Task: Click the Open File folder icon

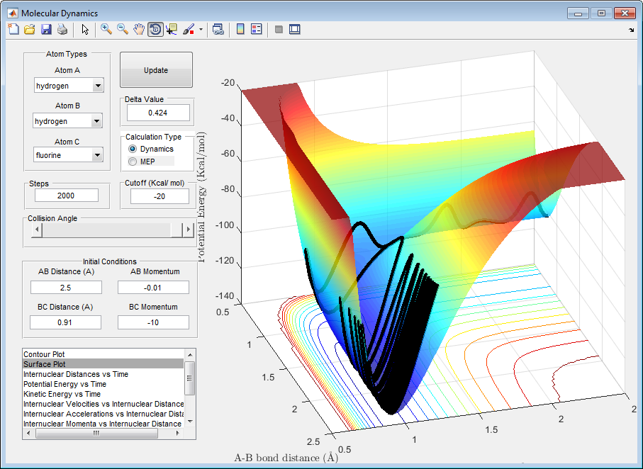Action: click(30, 29)
